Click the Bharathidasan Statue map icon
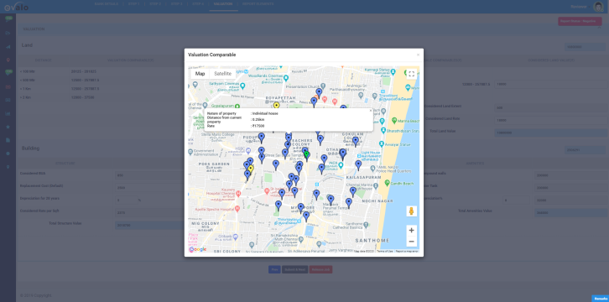 (383, 131)
